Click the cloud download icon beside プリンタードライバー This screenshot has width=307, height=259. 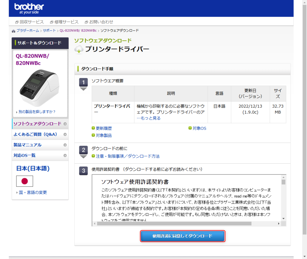(79, 49)
